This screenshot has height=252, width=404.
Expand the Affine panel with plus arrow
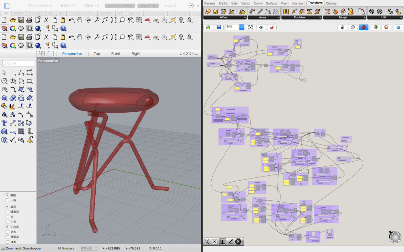245,17
